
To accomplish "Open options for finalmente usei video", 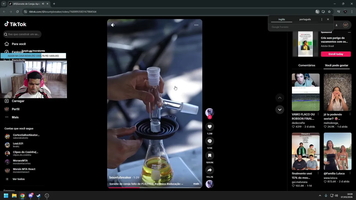I will point(318,173).
